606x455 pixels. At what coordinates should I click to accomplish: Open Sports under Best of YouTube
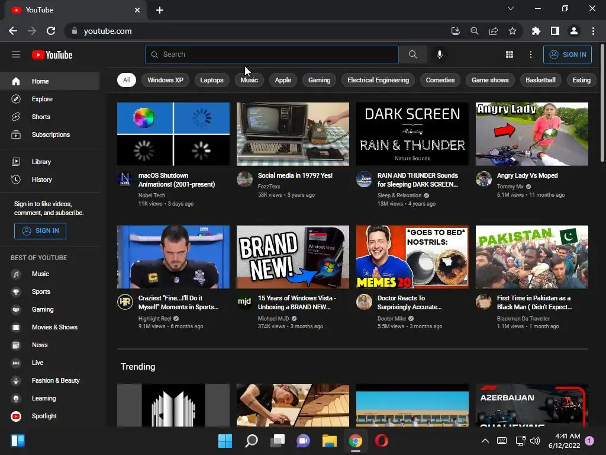tap(50, 291)
